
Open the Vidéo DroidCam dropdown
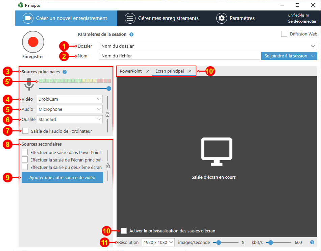[70, 99]
